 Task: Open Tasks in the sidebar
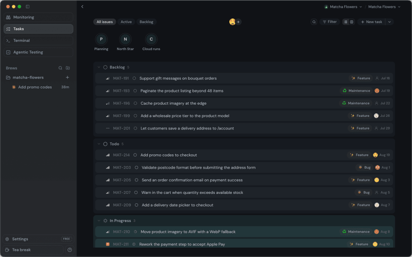coord(38,29)
